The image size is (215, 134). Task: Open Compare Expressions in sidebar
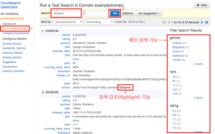point(16,33)
